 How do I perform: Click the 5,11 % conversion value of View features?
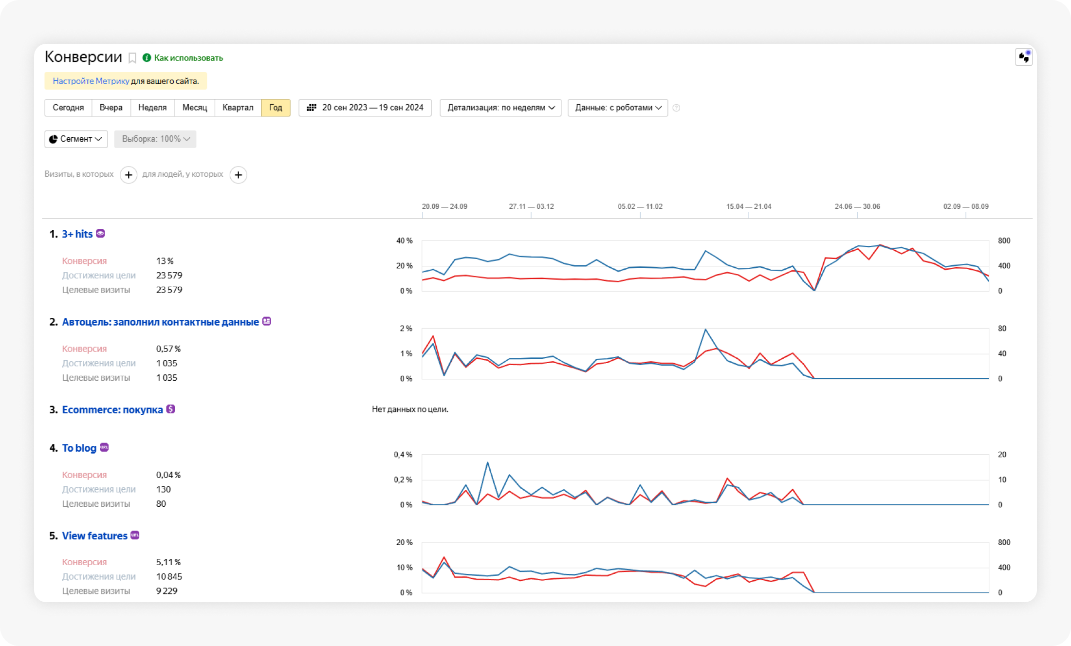pos(168,562)
